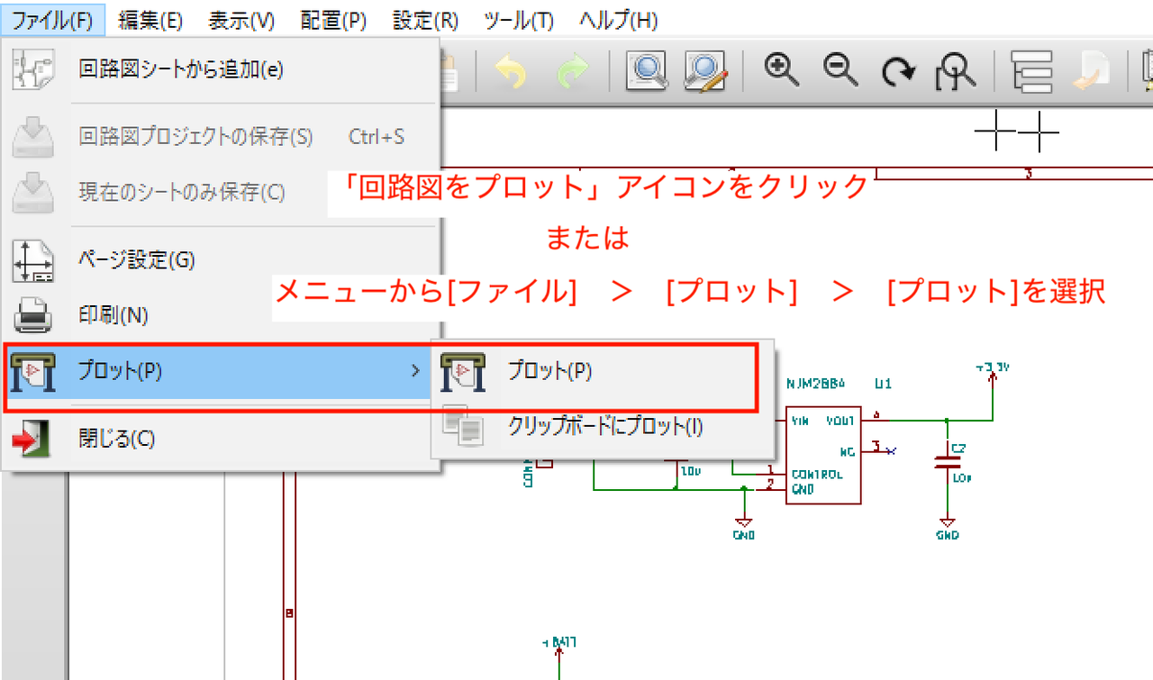Viewport: 1153px width, 680px height.
Task: Zoom in using the magnifier plus icon
Action: click(x=780, y=68)
